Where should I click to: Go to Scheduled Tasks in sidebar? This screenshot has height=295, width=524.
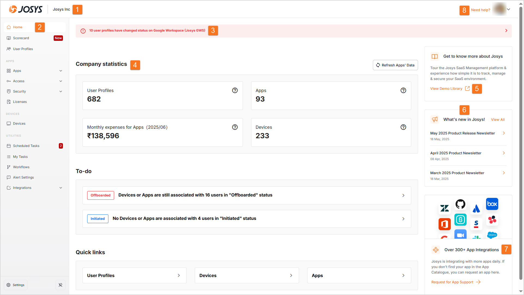tap(26, 146)
